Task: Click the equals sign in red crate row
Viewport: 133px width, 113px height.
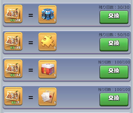Action: [x=31, y=70]
